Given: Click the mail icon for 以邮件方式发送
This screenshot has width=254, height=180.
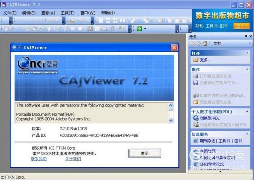Looking at the screenshot, I should [196, 96].
